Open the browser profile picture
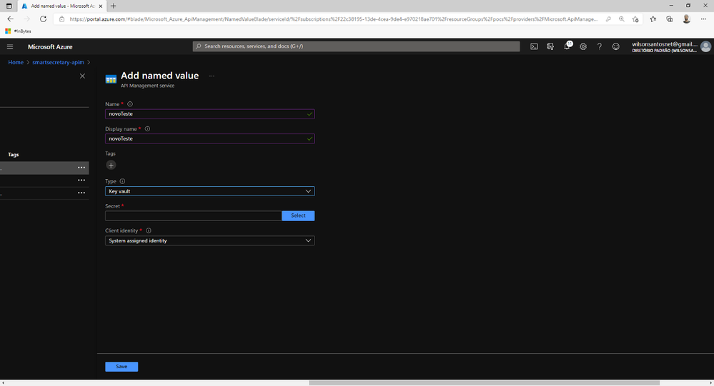Viewport: 714px width, 386px height. (686, 19)
